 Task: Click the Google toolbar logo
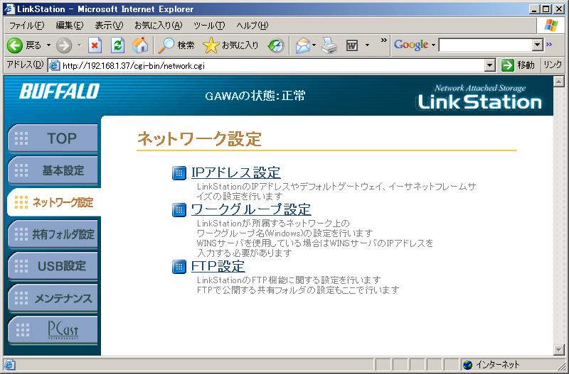point(411,45)
